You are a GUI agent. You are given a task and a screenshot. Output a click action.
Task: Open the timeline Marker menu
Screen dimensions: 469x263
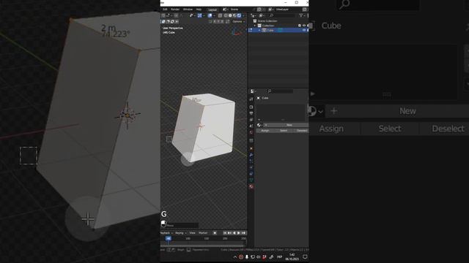pyautogui.click(x=203, y=233)
